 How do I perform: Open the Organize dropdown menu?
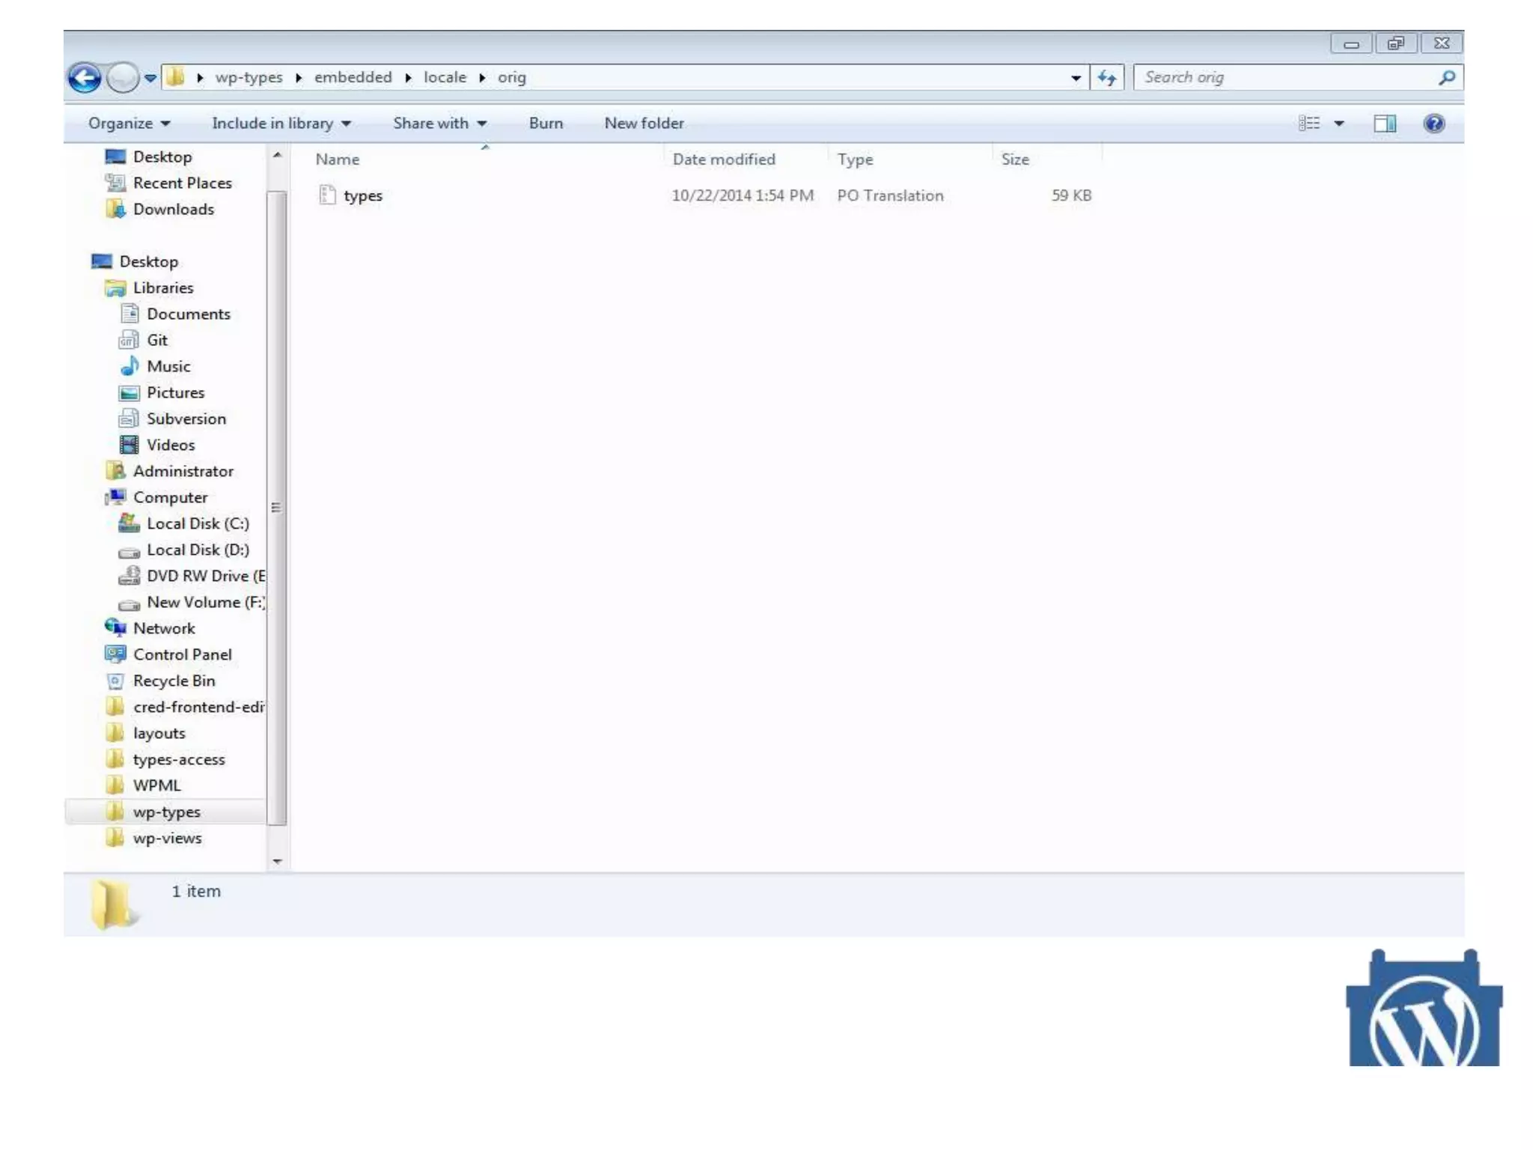click(129, 124)
